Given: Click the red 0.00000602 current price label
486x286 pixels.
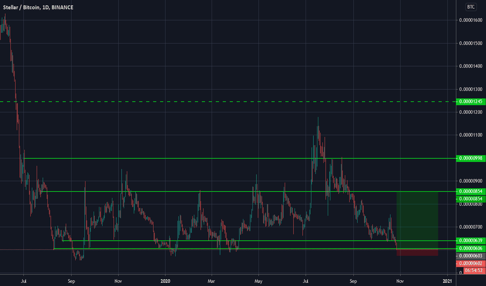Looking at the screenshot, I should tap(470, 264).
